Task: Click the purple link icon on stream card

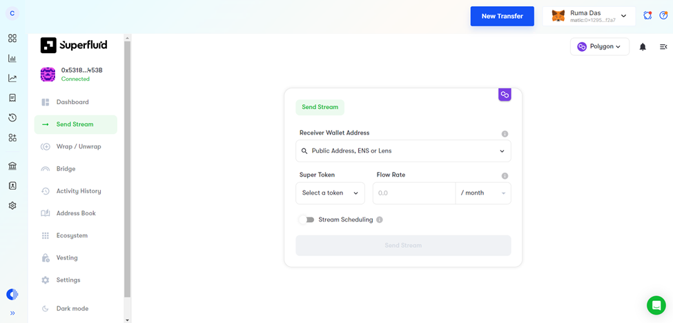Action: 505,95
